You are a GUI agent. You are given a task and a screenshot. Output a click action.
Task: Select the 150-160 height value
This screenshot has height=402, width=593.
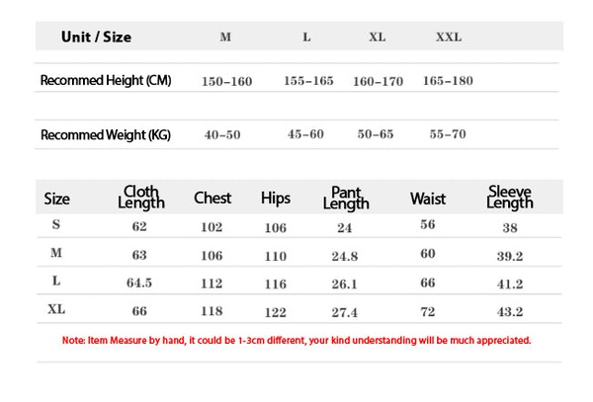pos(227,81)
